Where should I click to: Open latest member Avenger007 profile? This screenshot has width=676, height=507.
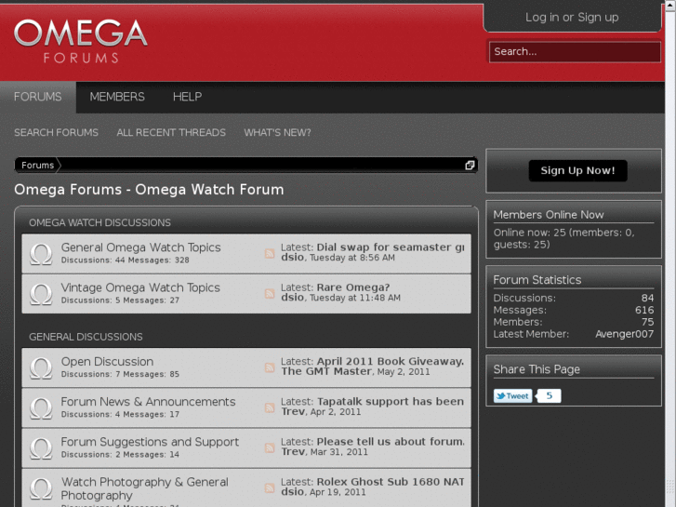pos(624,334)
